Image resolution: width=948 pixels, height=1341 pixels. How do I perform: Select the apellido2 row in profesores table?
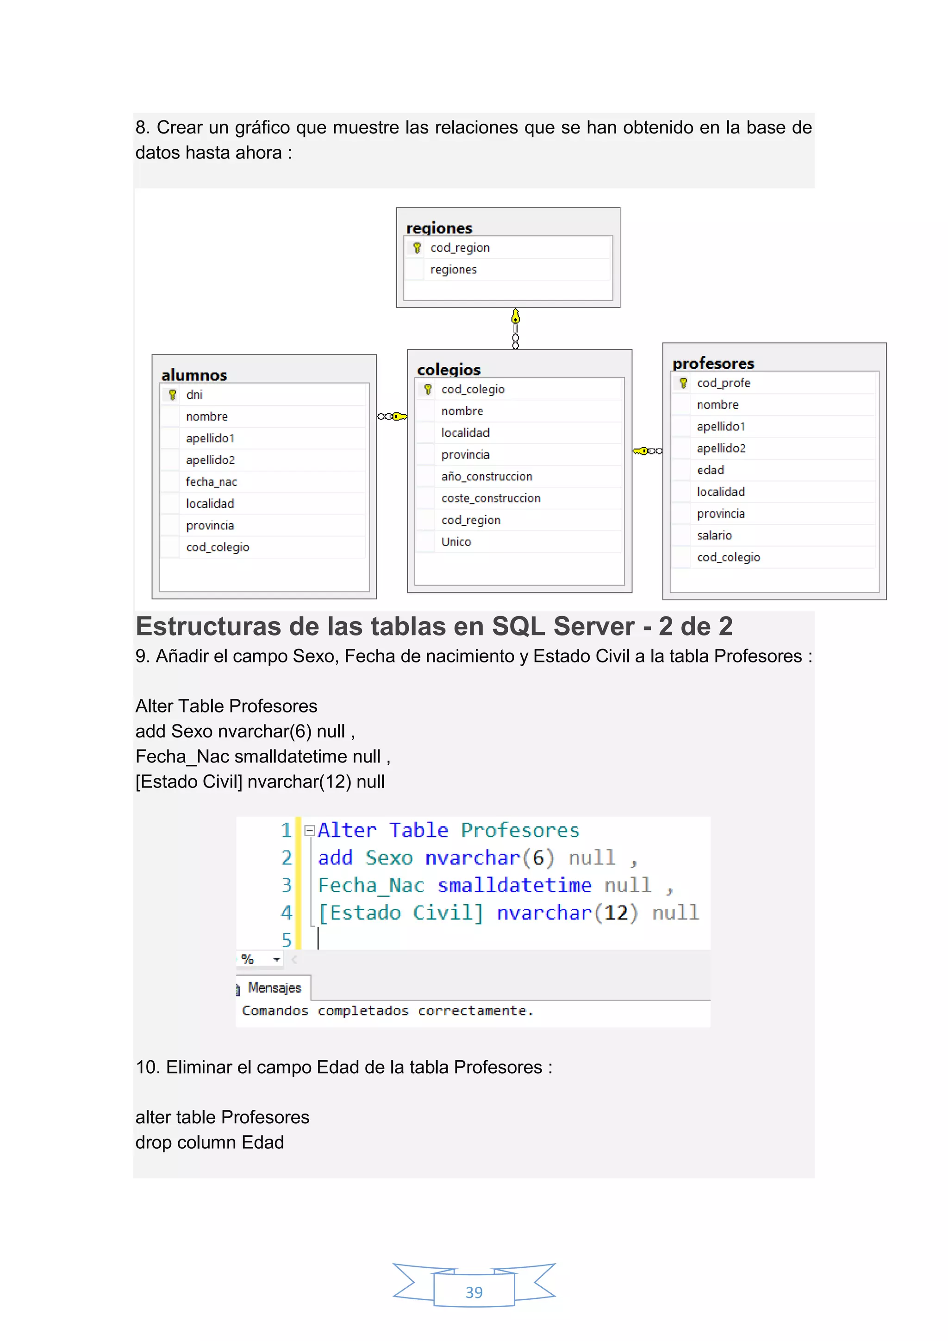coord(774,448)
